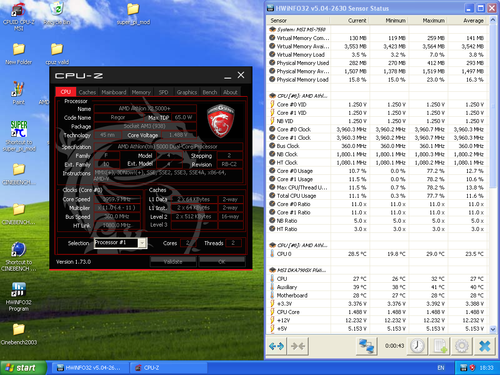Click HWiNFO collapse columns arrows button
The image size is (500, 375).
pyautogui.click(x=298, y=346)
